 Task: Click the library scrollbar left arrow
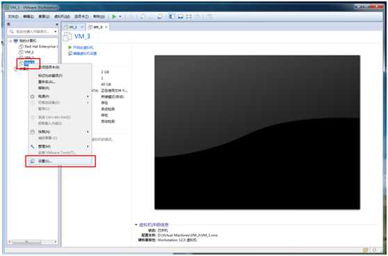(10, 242)
